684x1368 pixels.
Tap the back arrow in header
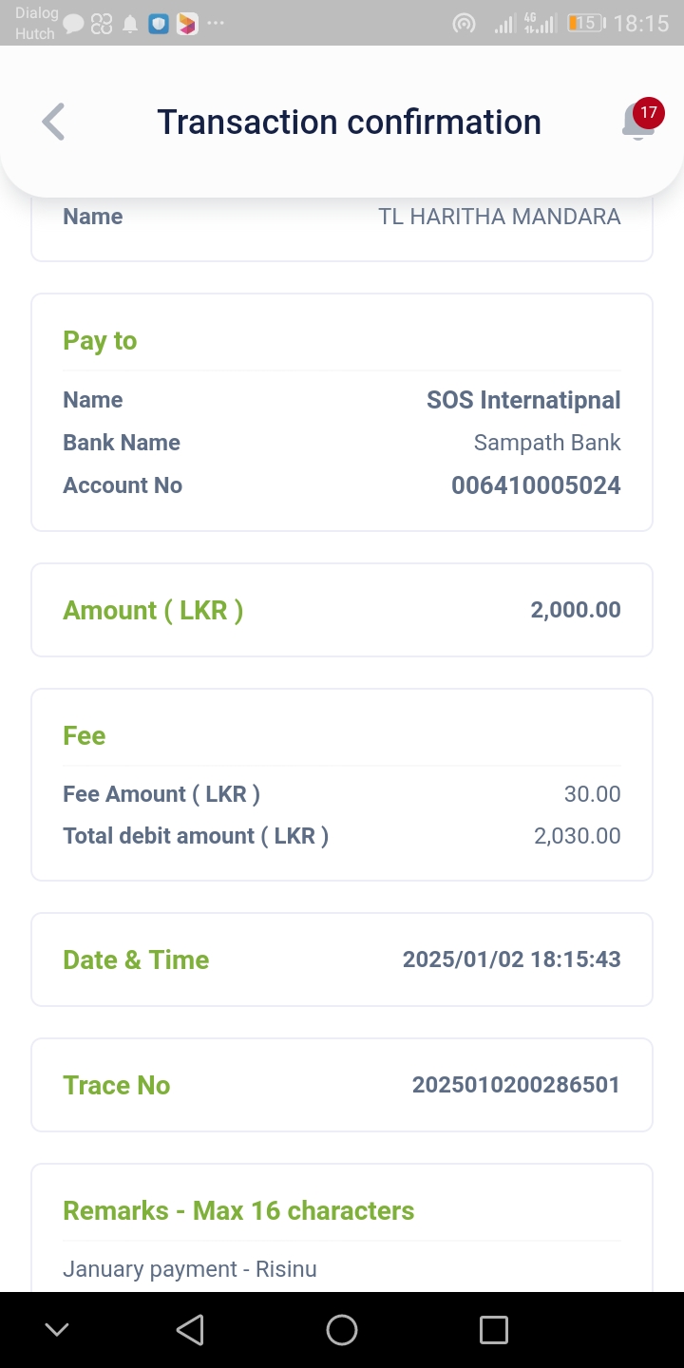53,122
